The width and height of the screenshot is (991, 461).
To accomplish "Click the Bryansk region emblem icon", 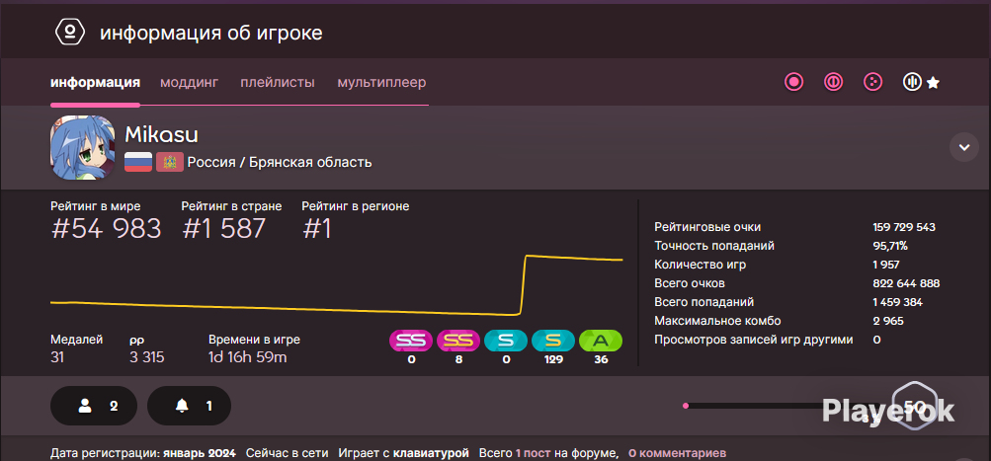I will coord(169,162).
